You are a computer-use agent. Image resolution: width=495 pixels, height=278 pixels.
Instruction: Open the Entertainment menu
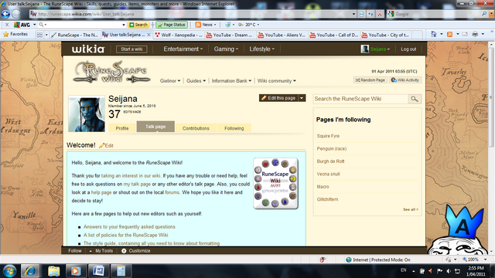183,49
